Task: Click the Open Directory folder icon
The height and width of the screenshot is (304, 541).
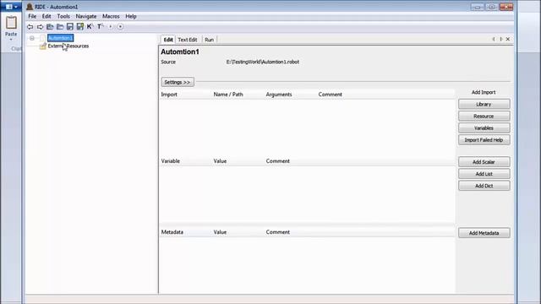Action: click(x=60, y=26)
